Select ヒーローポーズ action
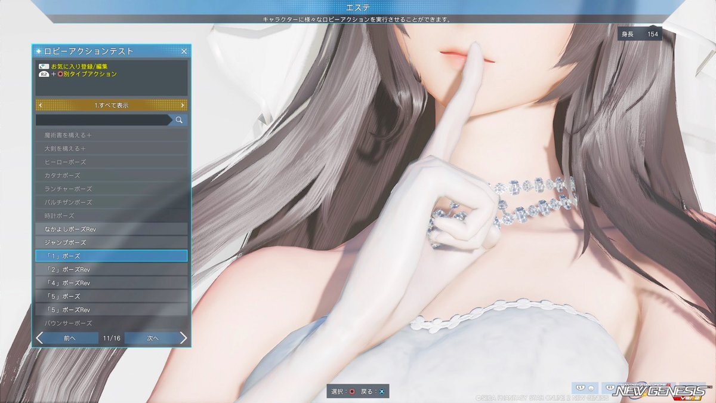The image size is (716, 403). point(112,162)
